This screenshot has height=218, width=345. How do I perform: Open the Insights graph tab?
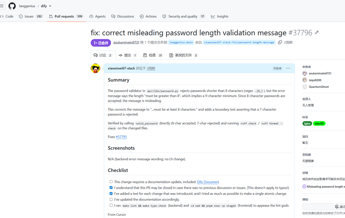220,16
